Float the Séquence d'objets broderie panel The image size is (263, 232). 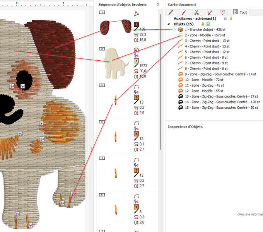[x=158, y=4]
